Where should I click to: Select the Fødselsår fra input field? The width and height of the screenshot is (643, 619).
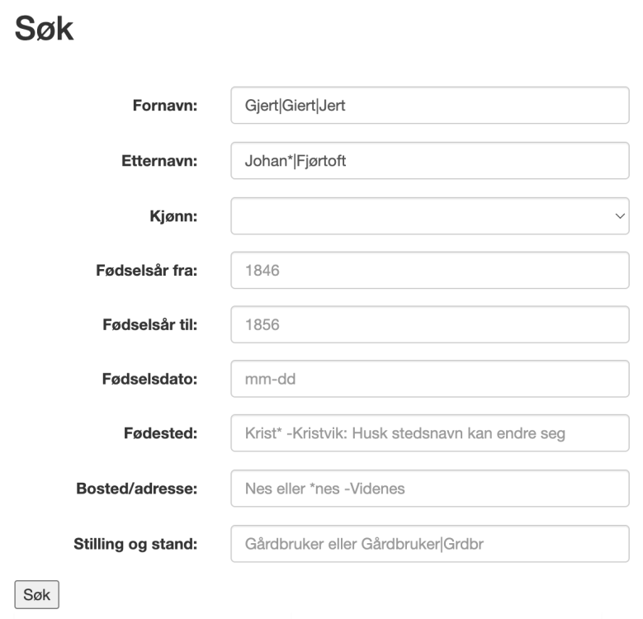click(430, 271)
